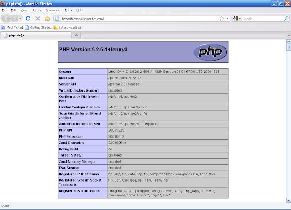Click the /etc/php5/apache2/php.ini value
Image resolution: width=291 pixels, height=210 pixels.
tap(128, 108)
